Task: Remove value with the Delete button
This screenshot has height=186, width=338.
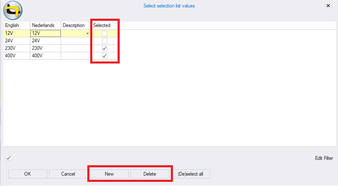Action: pos(150,174)
